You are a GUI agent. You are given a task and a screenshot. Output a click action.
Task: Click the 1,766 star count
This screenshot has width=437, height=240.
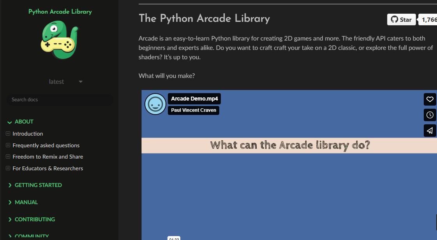pyautogui.click(x=428, y=19)
